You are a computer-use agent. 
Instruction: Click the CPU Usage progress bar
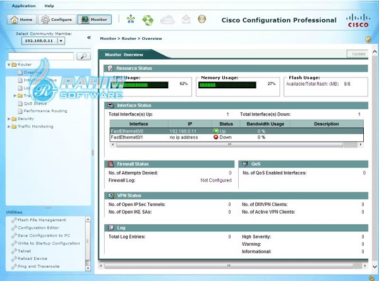click(x=140, y=85)
